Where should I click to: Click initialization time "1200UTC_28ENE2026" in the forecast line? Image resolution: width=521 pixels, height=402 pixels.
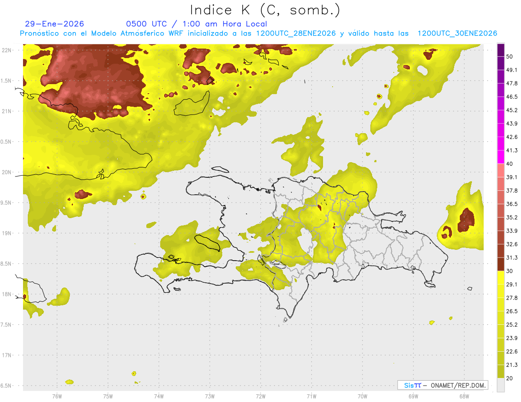coord(296,33)
